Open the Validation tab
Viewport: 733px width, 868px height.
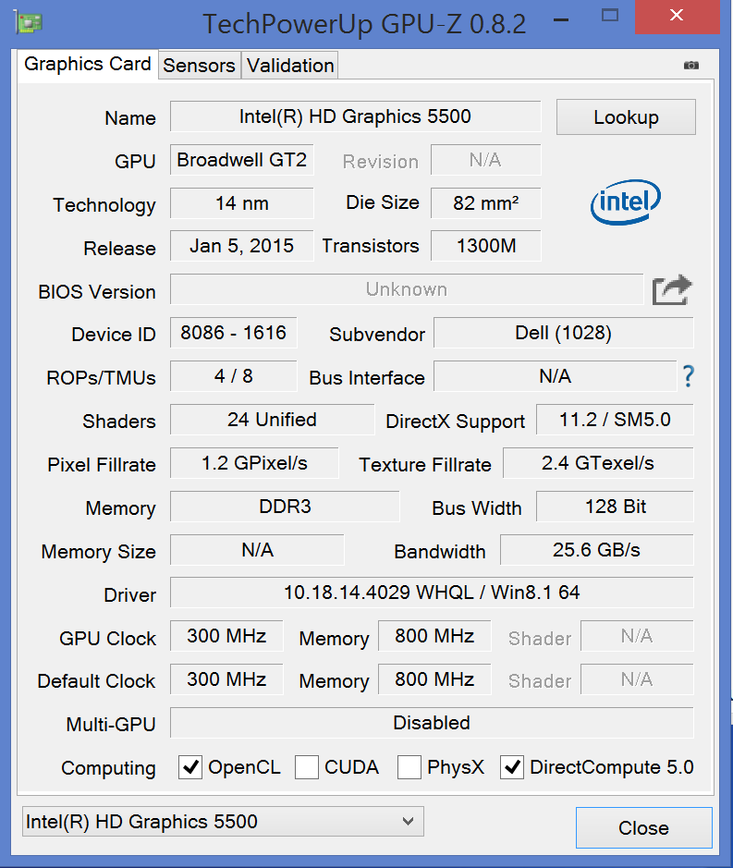(x=290, y=66)
